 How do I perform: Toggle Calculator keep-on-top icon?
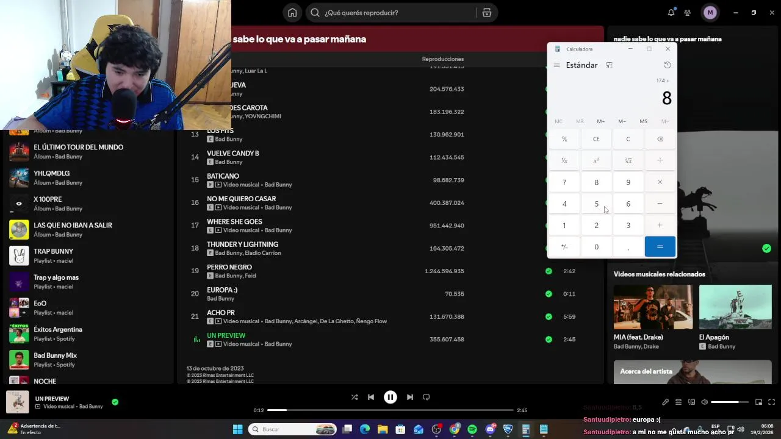click(609, 65)
